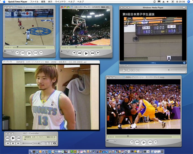Click volume slider in スーパープレイ NBA window
Screen dimensions: 193x154
[67, 51]
